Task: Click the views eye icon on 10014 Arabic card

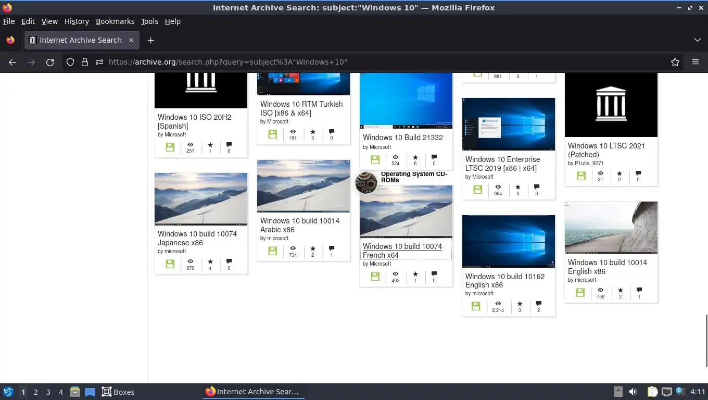Action: pyautogui.click(x=293, y=248)
